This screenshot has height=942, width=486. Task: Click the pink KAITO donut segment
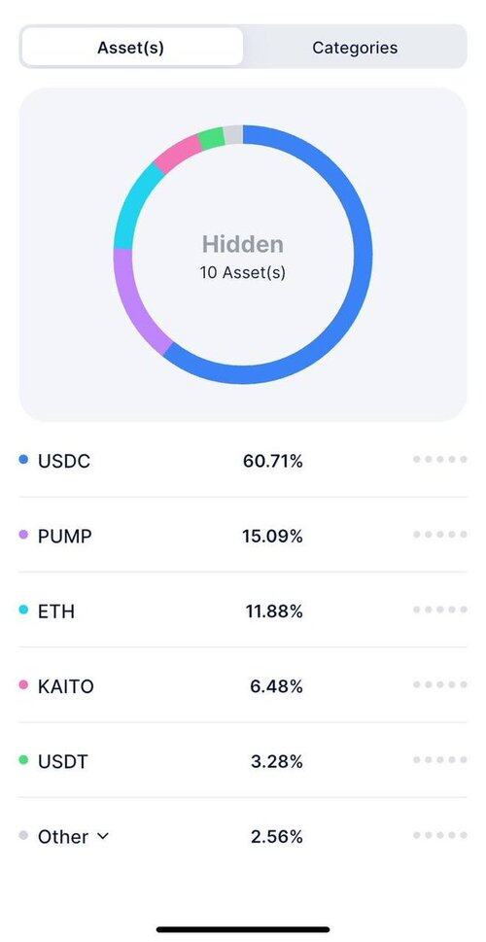[x=175, y=154]
